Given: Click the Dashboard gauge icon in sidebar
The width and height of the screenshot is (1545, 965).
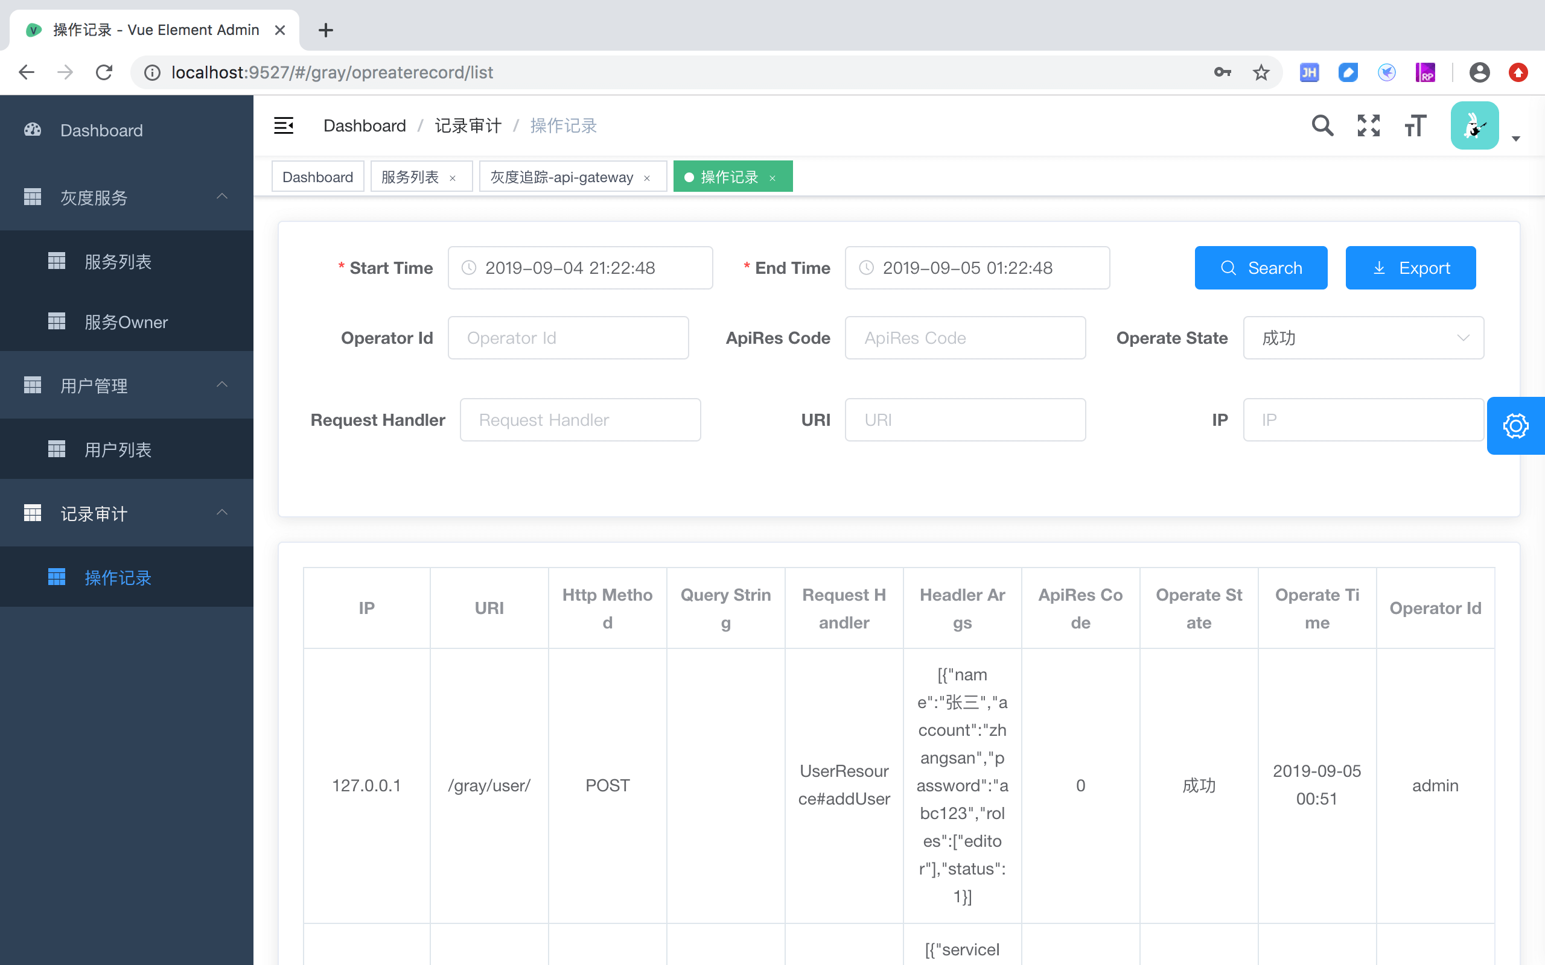Looking at the screenshot, I should point(33,130).
